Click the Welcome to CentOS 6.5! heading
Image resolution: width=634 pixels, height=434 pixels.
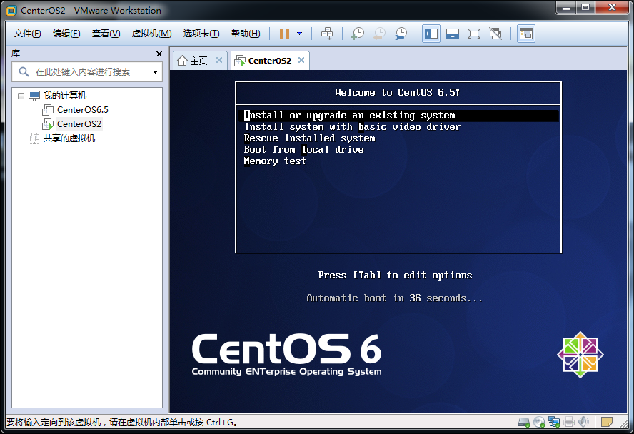coord(398,93)
